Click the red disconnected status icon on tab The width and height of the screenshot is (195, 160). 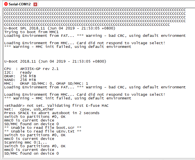coord(6,4)
